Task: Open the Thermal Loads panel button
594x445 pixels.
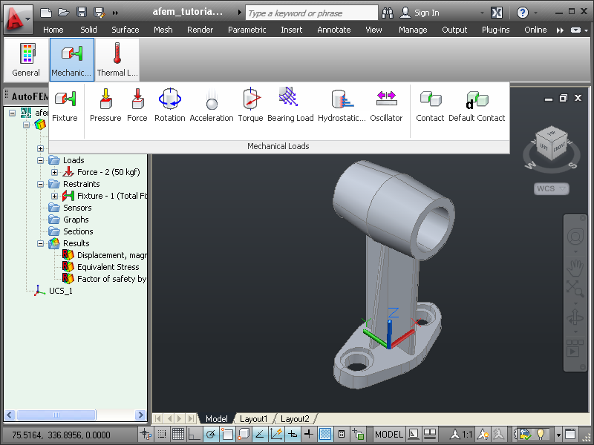Action: click(117, 59)
